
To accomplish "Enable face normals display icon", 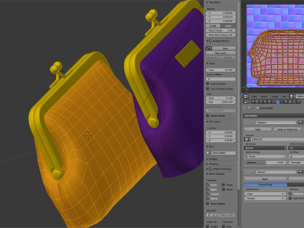I will (x=215, y=215).
